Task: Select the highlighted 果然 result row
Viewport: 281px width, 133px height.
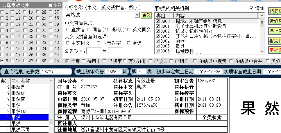Action: coord(24,117)
